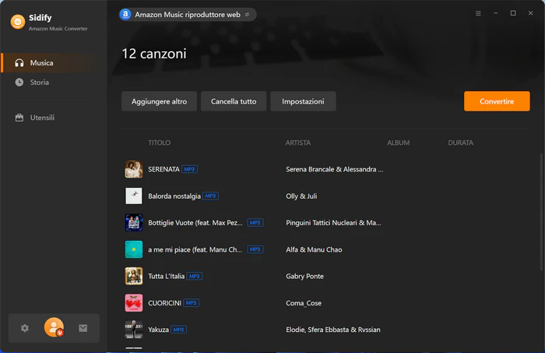Open the Impostazioni button

point(303,101)
